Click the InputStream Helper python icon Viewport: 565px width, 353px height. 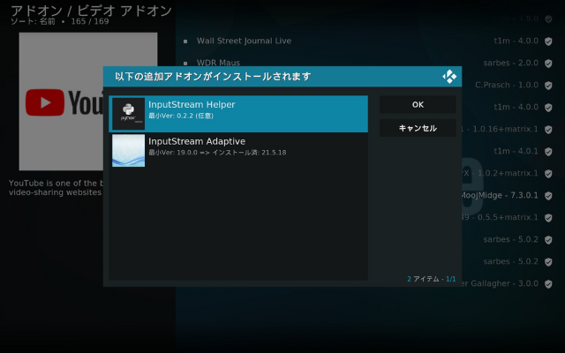pos(128,114)
